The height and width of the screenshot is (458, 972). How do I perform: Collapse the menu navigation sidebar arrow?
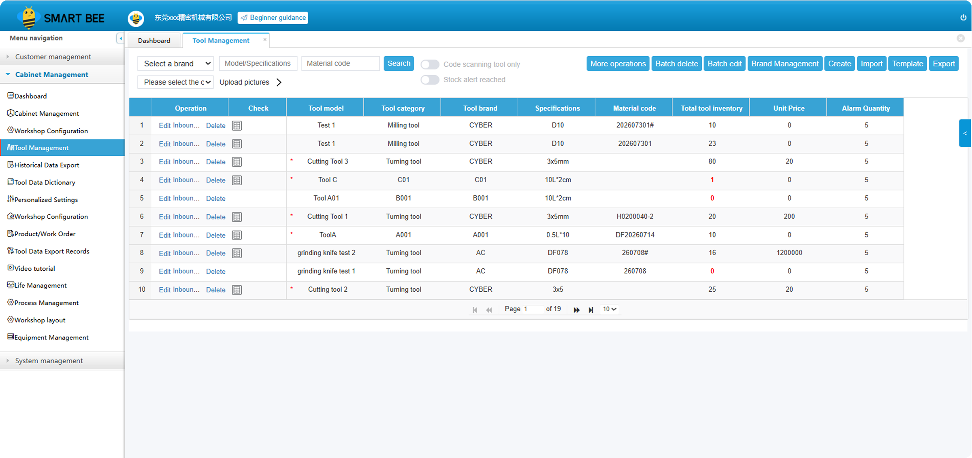120,38
